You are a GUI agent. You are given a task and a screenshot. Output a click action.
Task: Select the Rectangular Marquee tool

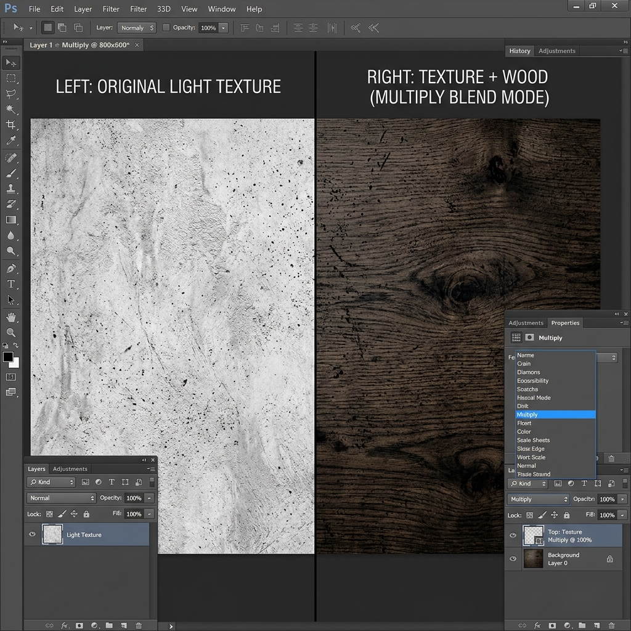pos(11,78)
